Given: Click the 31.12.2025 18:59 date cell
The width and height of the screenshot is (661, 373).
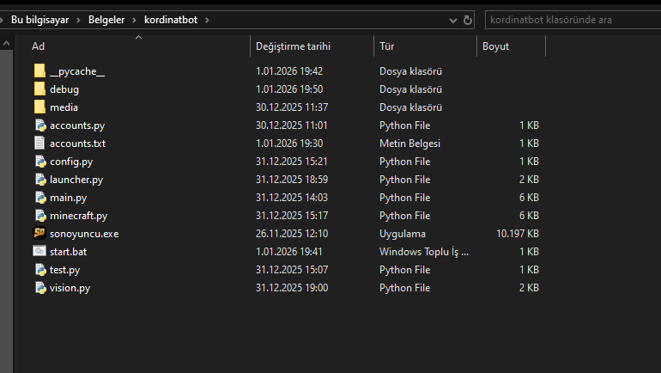Looking at the screenshot, I should [292, 180].
